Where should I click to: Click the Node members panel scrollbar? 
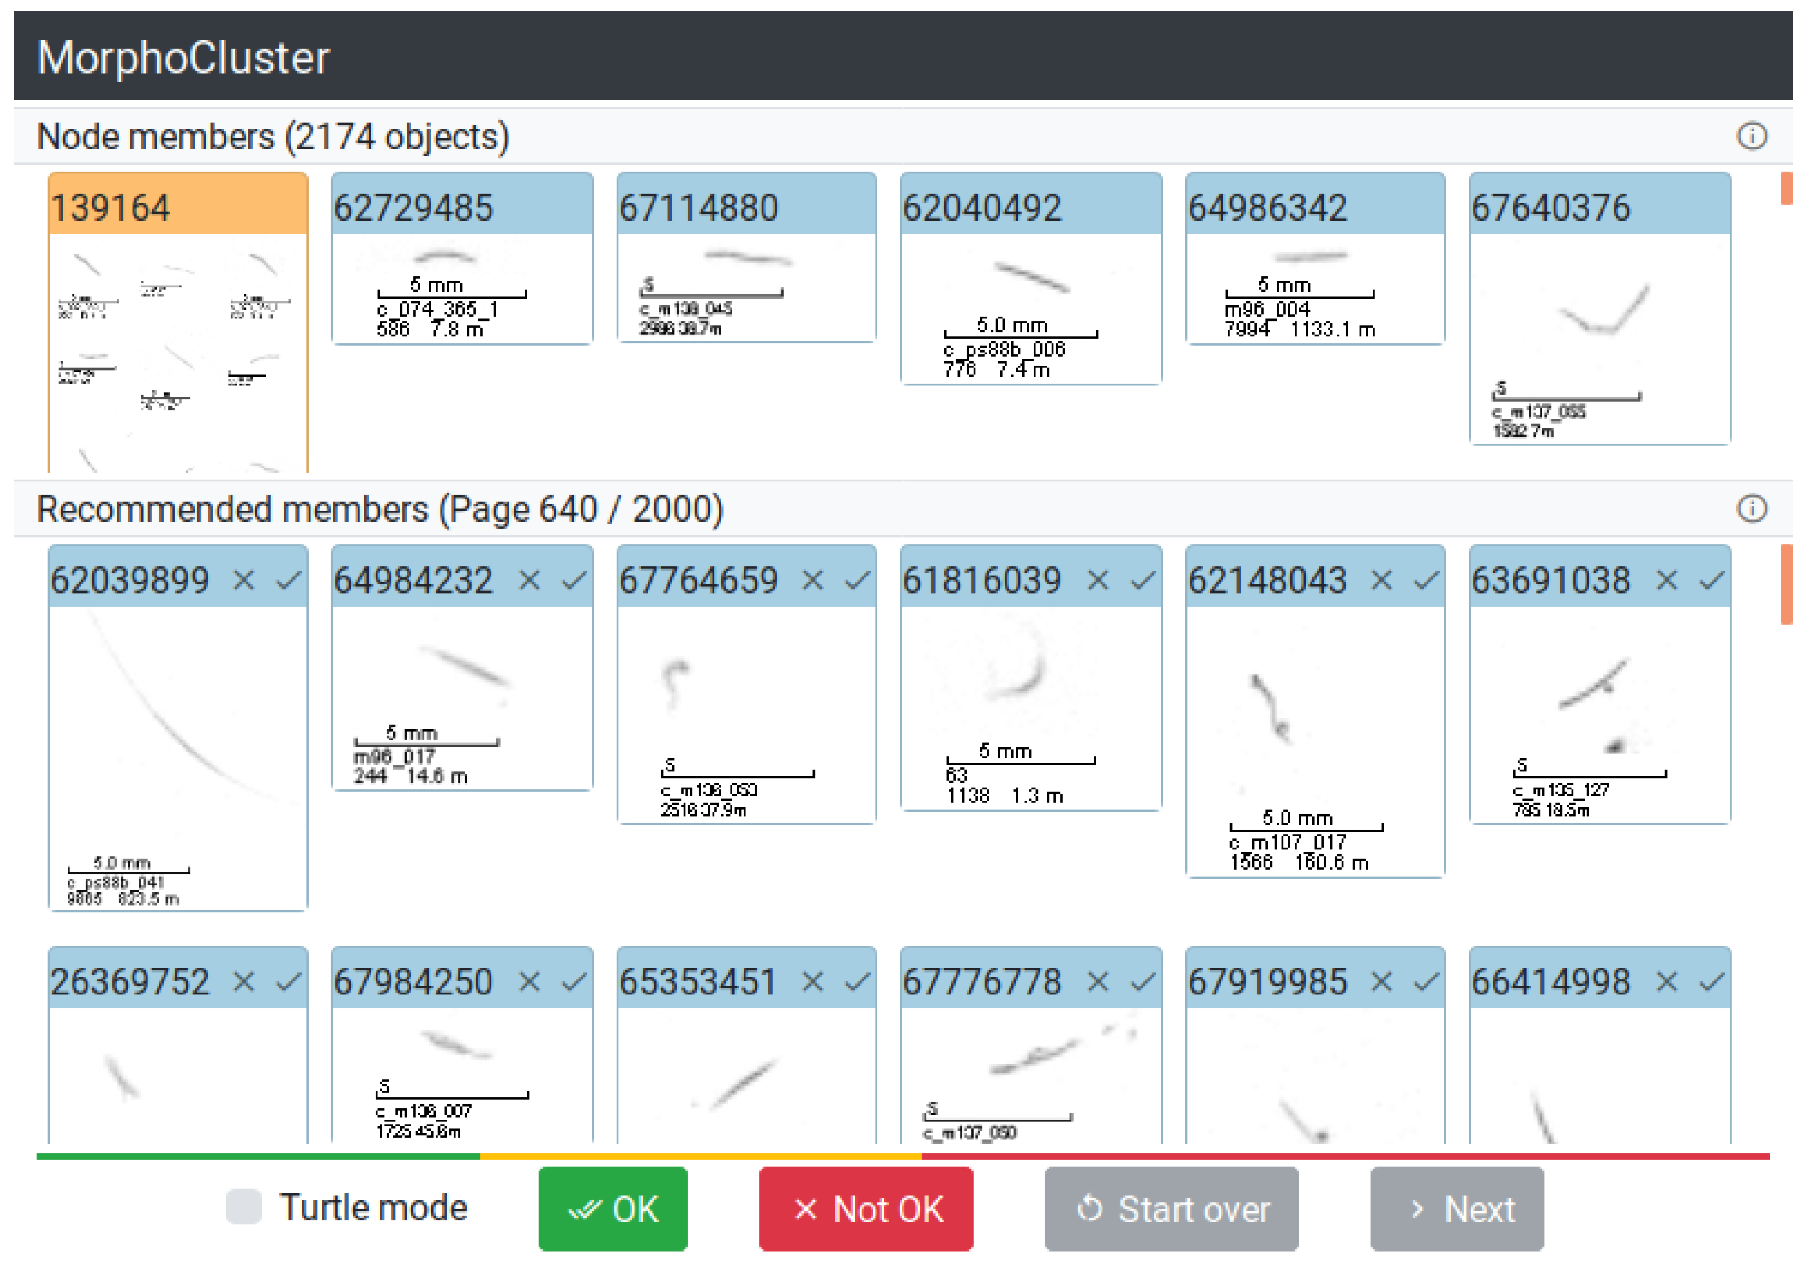[x=1786, y=189]
